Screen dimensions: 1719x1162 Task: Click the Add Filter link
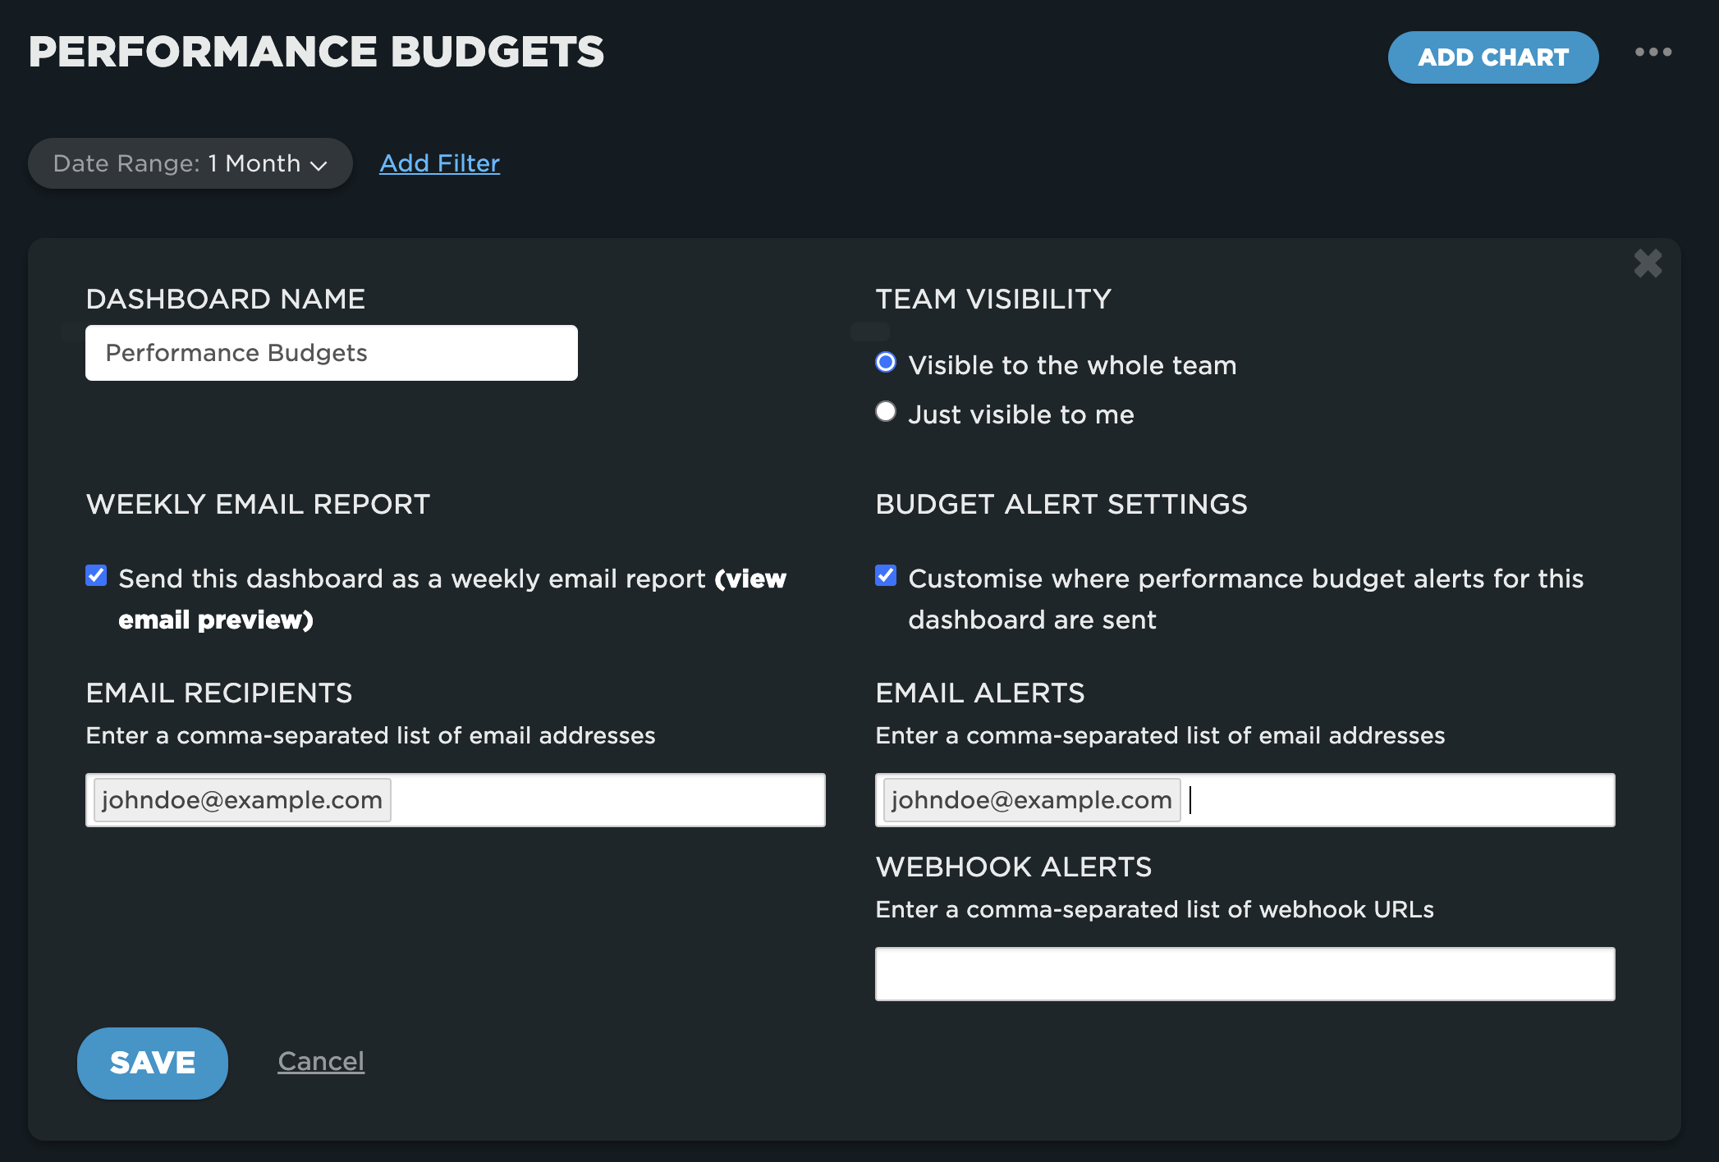[x=439, y=163]
